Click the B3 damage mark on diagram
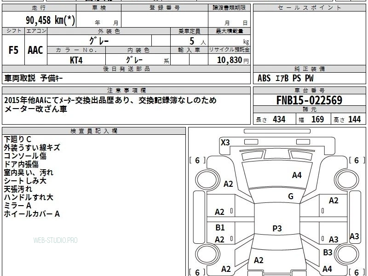 click(328, 253)
